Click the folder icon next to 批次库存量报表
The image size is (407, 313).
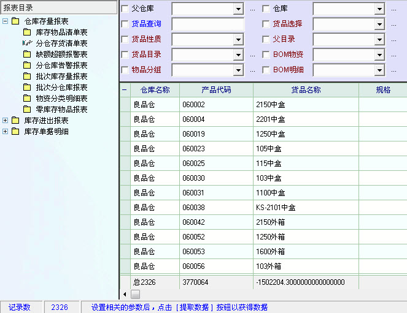point(26,77)
